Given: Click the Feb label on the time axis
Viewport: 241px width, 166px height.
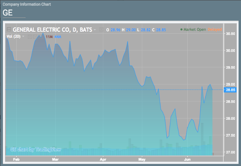Looking at the screenshot, I should pos(16,160).
